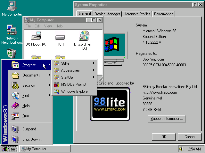Click the System Properties help question button

(x=194, y=5)
